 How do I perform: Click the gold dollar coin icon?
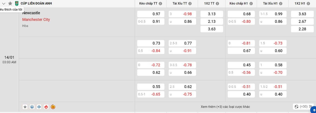(x=53, y=107)
